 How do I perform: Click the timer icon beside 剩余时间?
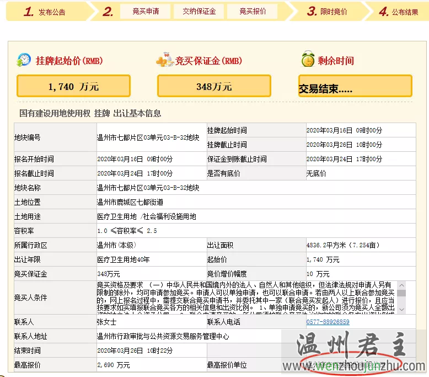pyautogui.click(x=307, y=60)
